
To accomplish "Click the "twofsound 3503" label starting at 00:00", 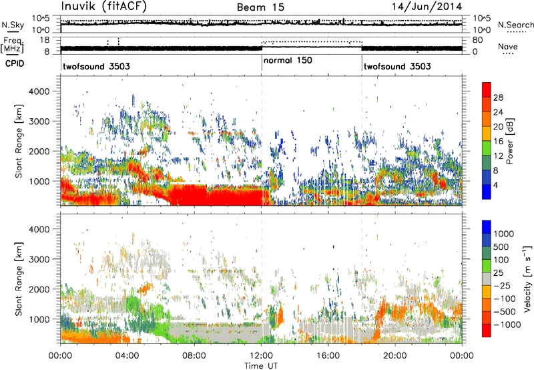I will (x=96, y=66).
